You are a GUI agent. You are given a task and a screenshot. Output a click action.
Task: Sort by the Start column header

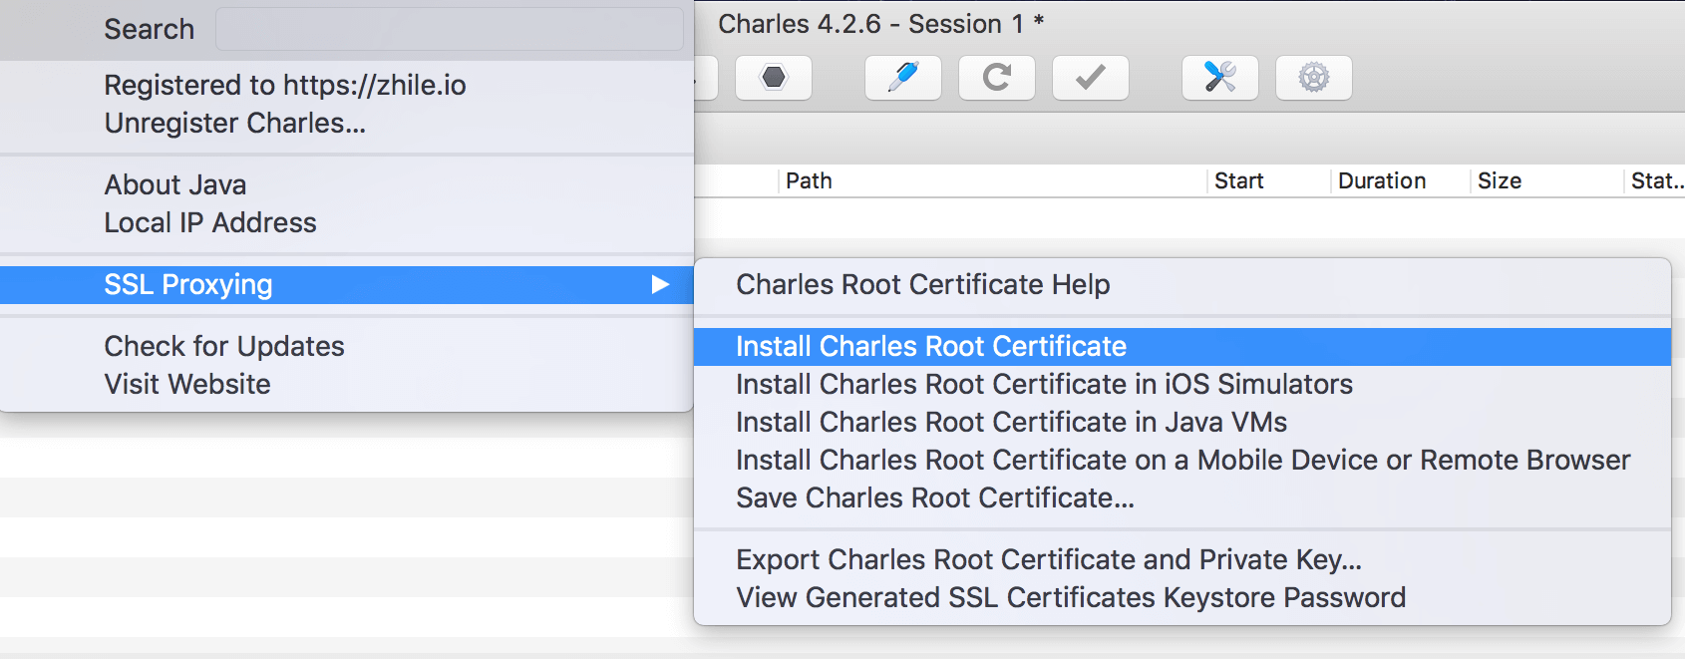(1268, 181)
